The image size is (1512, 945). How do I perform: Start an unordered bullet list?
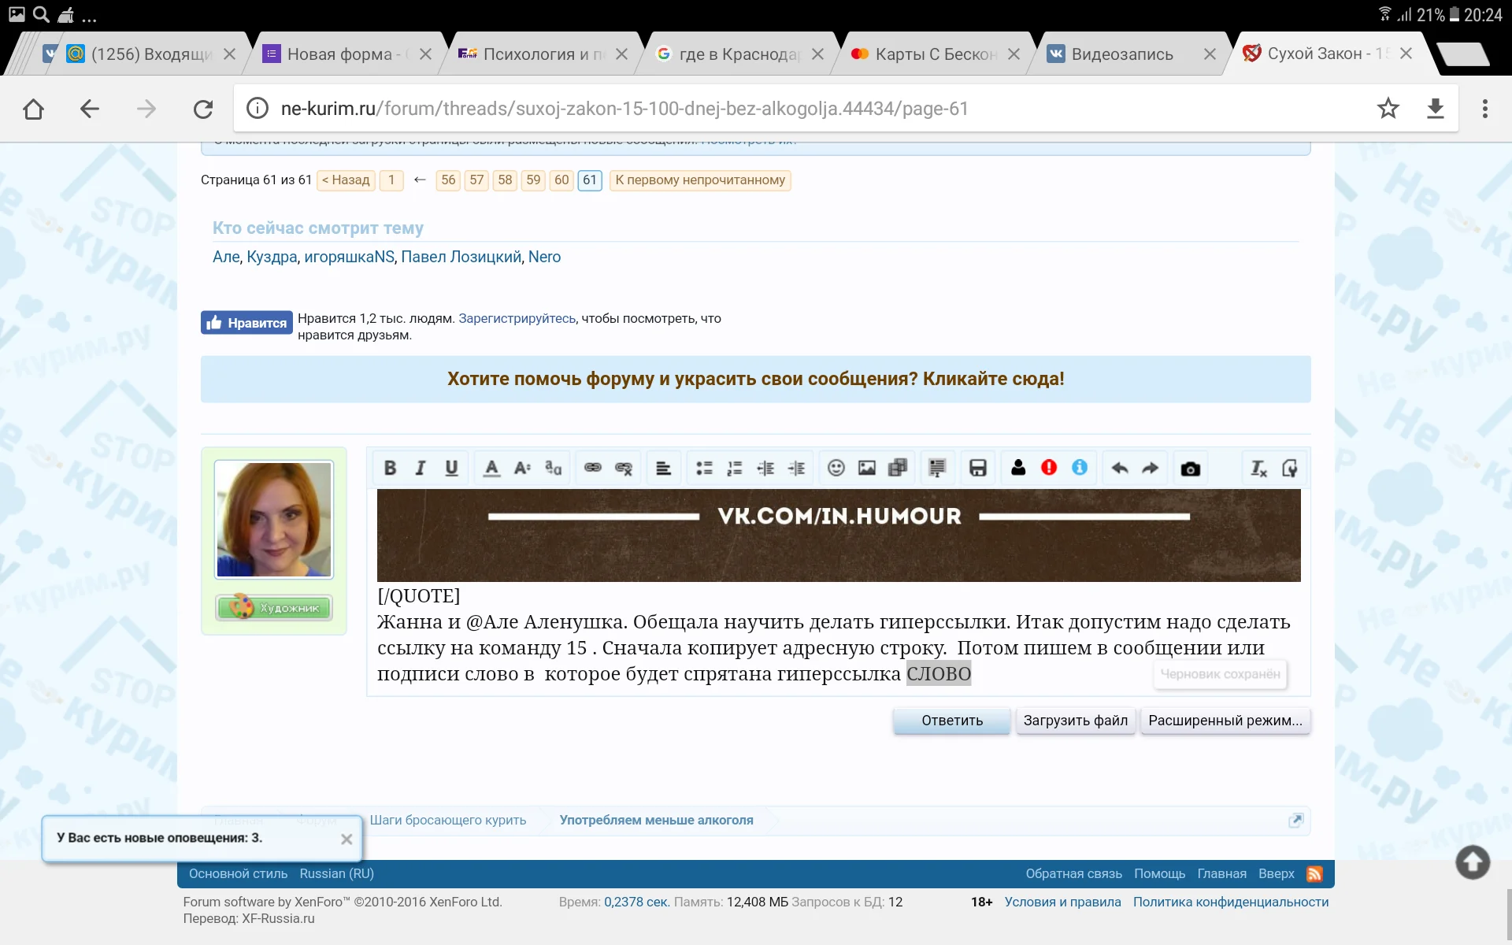tap(705, 467)
